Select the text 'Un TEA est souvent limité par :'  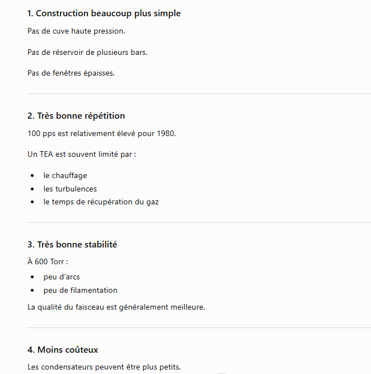[x=82, y=155]
